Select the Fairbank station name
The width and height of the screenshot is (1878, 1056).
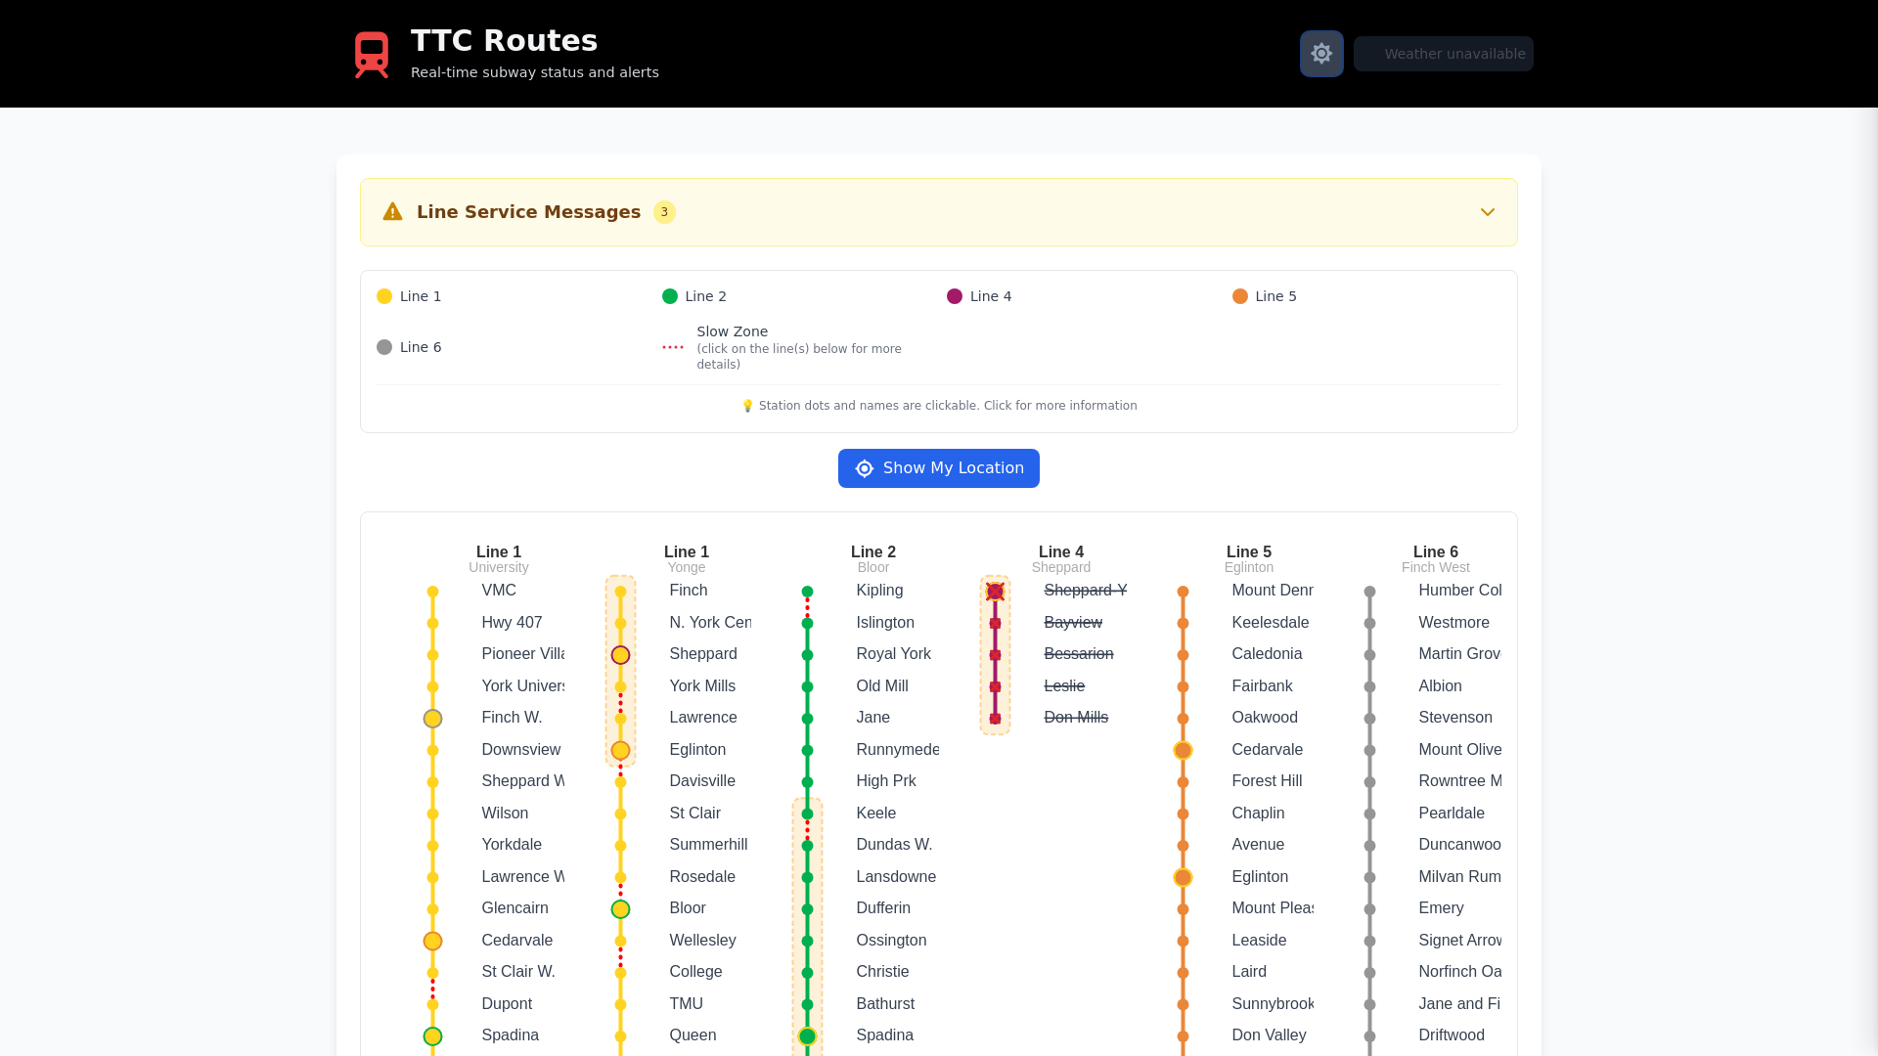click(x=1262, y=686)
